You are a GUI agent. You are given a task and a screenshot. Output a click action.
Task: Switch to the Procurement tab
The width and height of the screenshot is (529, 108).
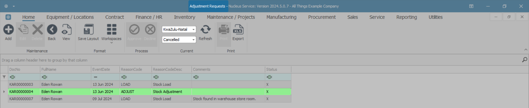tap(322, 17)
